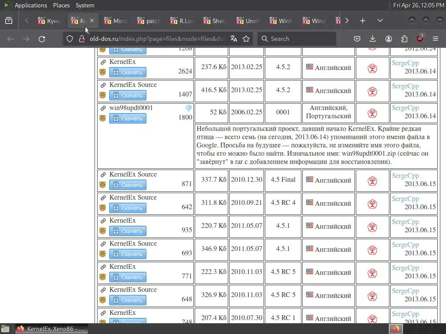This screenshot has width=446, height=334.
Task: Click the tracking protection shield icon
Action: [70, 39]
